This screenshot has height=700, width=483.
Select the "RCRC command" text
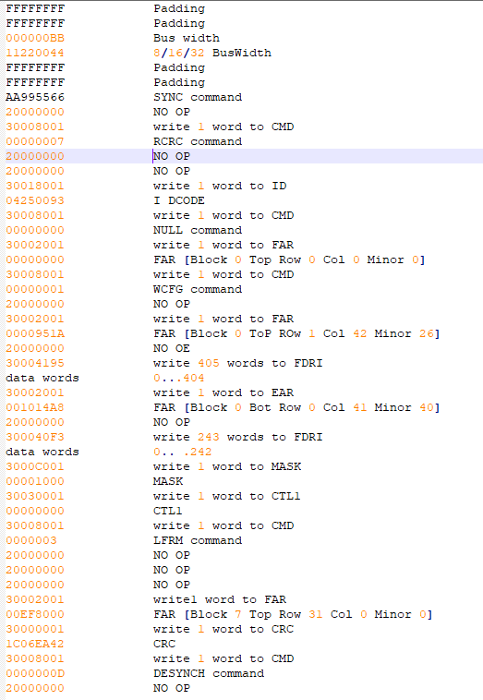[198, 141]
